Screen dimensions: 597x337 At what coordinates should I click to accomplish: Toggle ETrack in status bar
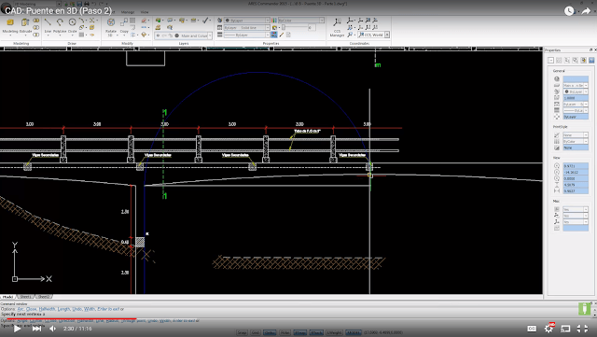(316, 333)
